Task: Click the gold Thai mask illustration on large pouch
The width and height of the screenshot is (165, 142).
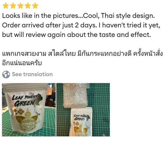Action: point(28,121)
